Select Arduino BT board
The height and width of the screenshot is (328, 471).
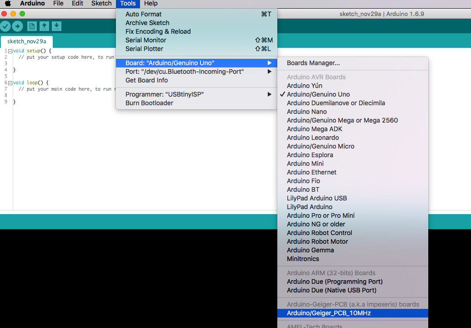353,190
